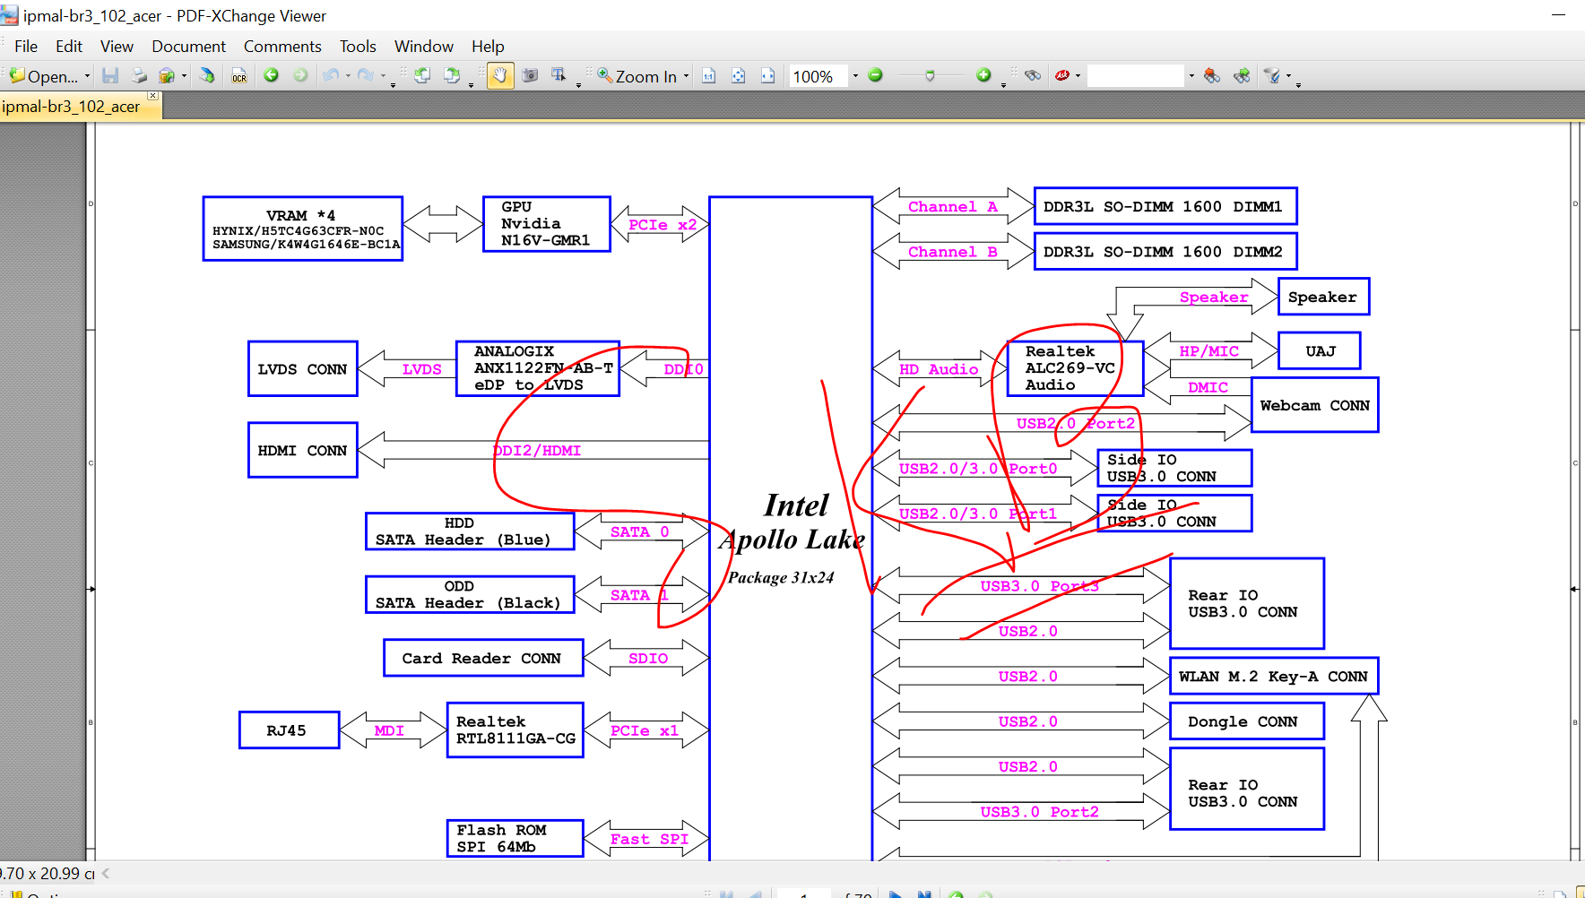Rotate page counterclockwise icon

click(x=422, y=76)
